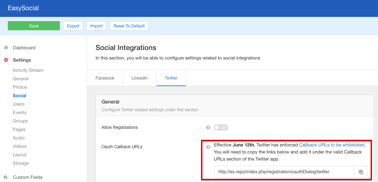
Task: Click 'Configure Twitter related settings' description
Action: click(x=150, y=110)
